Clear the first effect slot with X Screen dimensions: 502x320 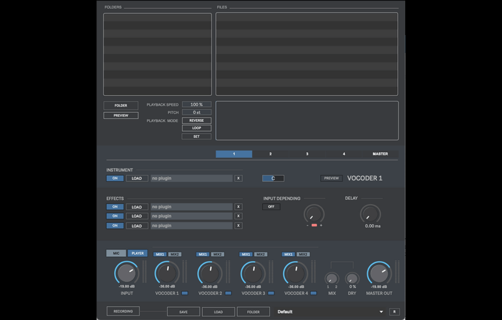tap(238, 207)
